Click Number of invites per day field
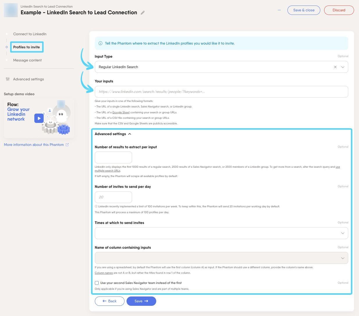Viewport: 359px width, 316px height. point(113,197)
